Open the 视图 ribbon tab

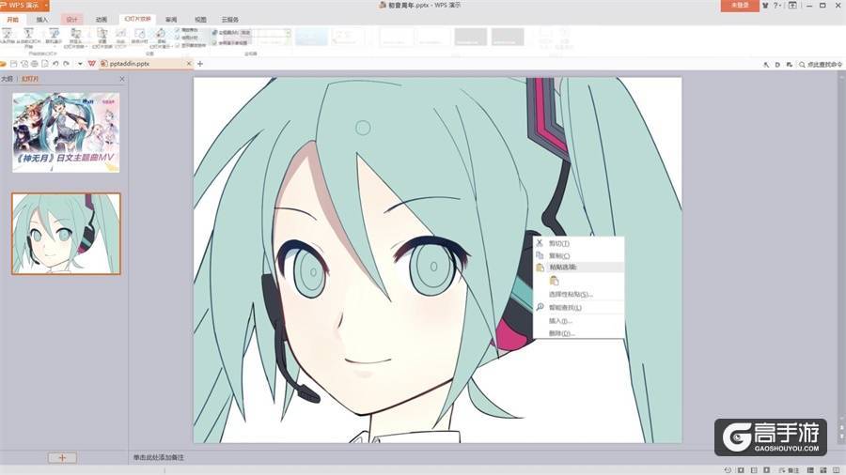[x=200, y=20]
